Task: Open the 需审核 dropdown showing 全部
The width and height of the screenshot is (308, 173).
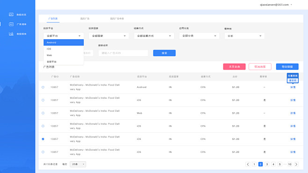Action: pyautogui.click(x=244, y=36)
